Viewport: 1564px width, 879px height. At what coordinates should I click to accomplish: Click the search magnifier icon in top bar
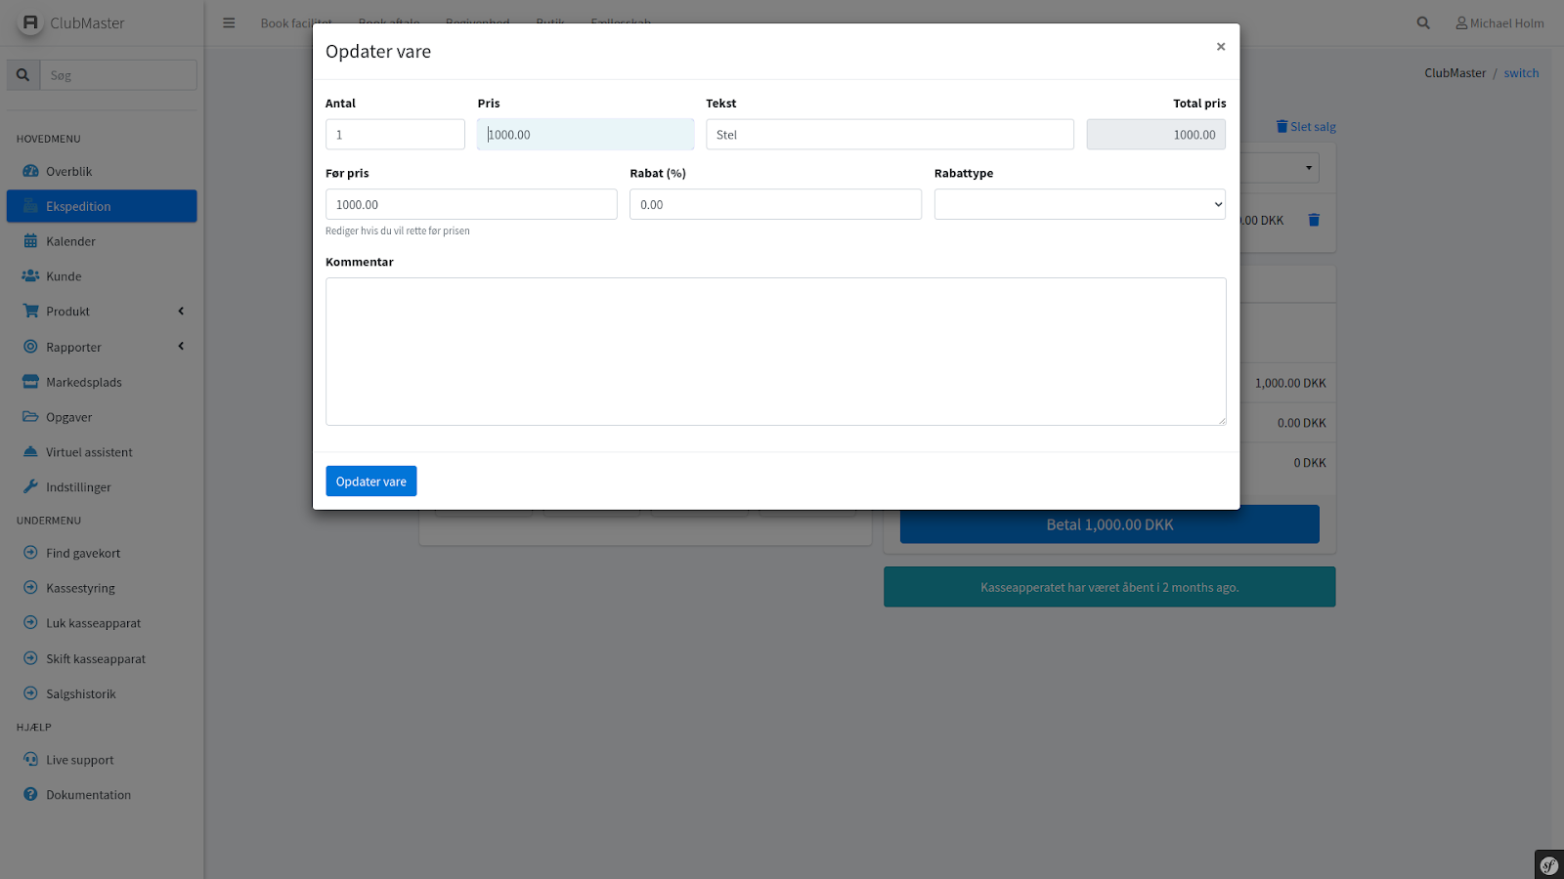(x=1423, y=23)
